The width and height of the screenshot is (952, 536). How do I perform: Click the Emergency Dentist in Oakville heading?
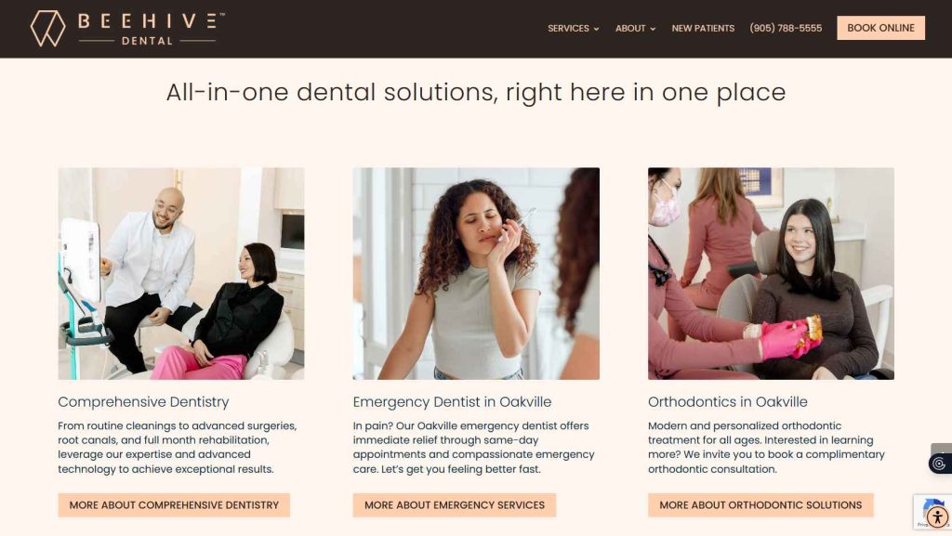pyautogui.click(x=453, y=402)
